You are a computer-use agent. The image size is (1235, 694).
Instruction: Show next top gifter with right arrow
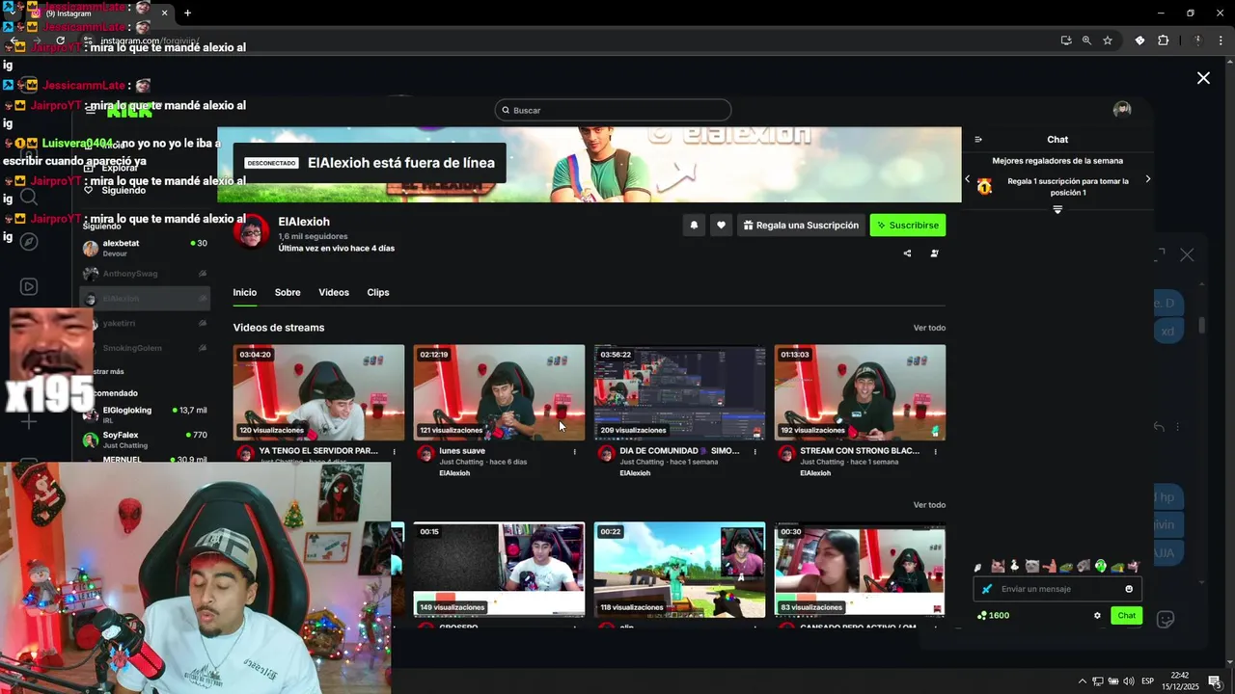coord(1147,179)
